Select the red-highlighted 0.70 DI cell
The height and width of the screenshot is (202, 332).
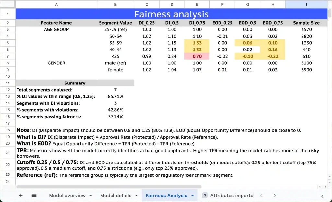pyautogui.click(x=197, y=56)
